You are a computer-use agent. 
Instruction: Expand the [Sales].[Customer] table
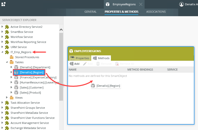[x=11, y=87]
